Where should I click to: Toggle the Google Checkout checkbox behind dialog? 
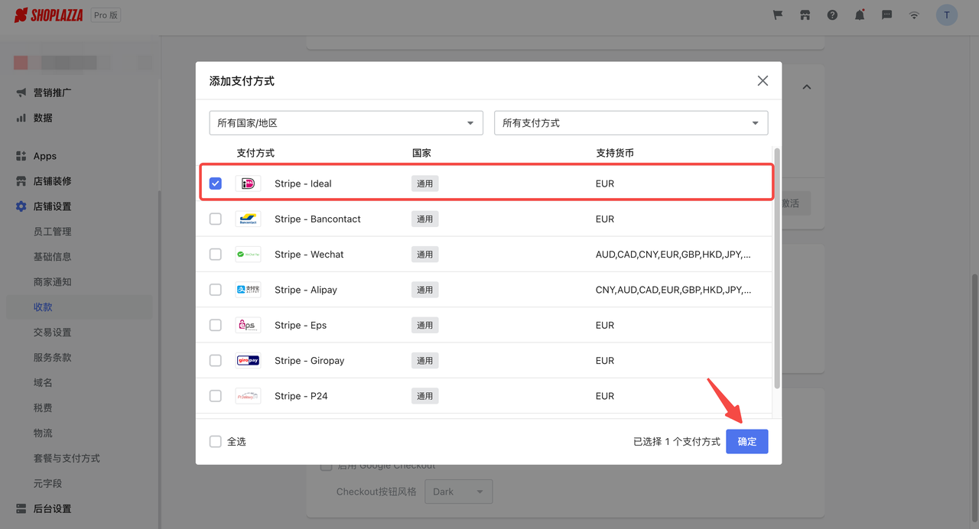327,466
